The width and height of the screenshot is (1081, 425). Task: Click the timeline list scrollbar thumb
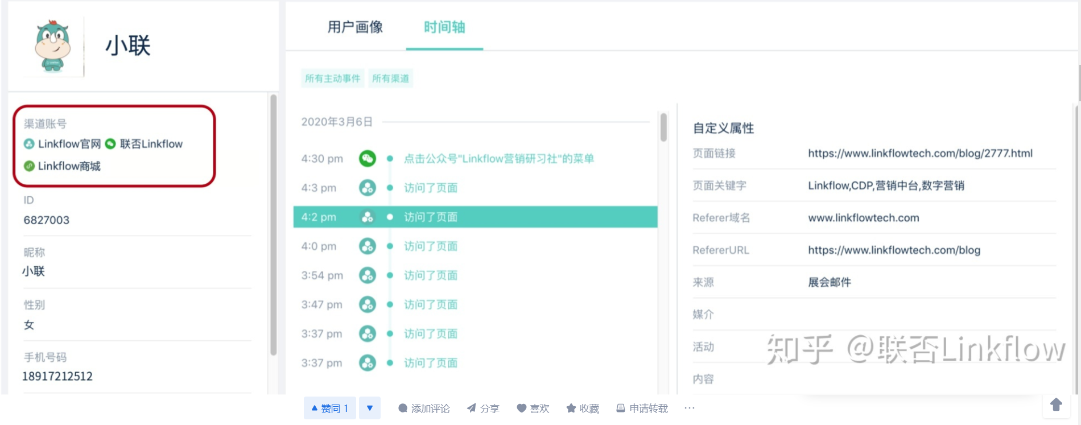click(x=663, y=127)
